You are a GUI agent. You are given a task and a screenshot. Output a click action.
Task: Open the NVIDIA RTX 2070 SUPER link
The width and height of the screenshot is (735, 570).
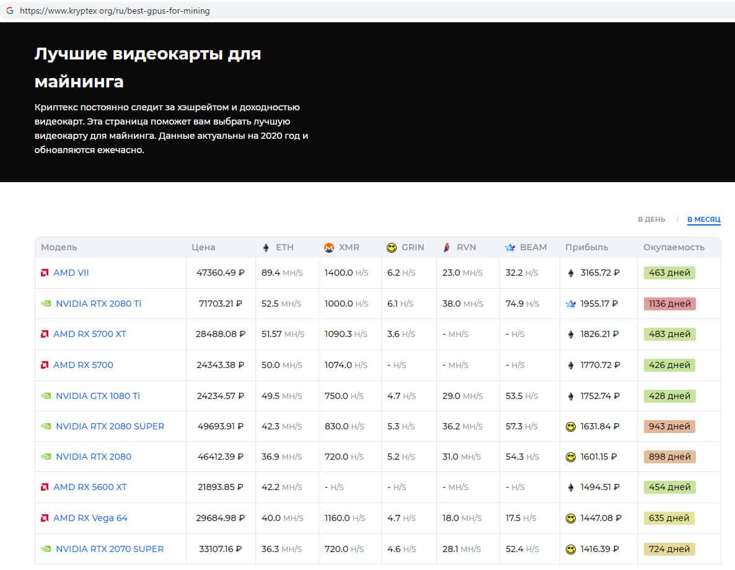tap(109, 549)
